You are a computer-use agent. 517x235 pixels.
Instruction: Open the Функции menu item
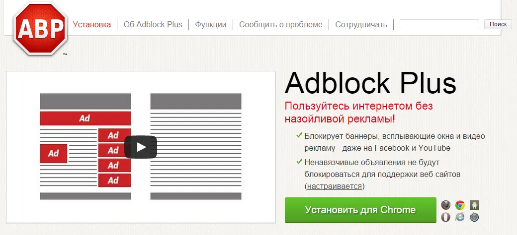211,24
